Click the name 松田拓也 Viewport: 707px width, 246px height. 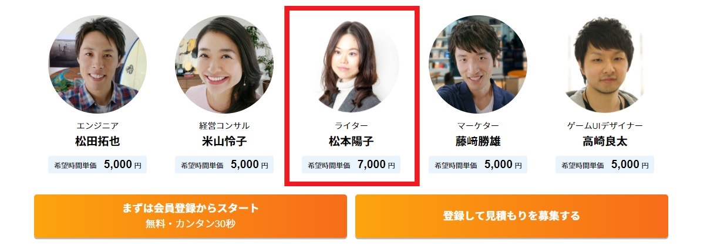pos(97,142)
